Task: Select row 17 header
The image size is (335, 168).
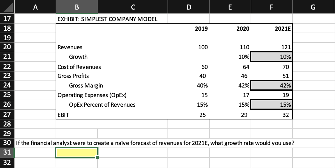Action: [x=7, y=19]
